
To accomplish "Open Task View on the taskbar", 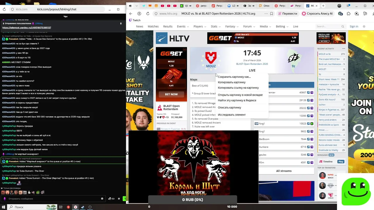I will [61, 207].
